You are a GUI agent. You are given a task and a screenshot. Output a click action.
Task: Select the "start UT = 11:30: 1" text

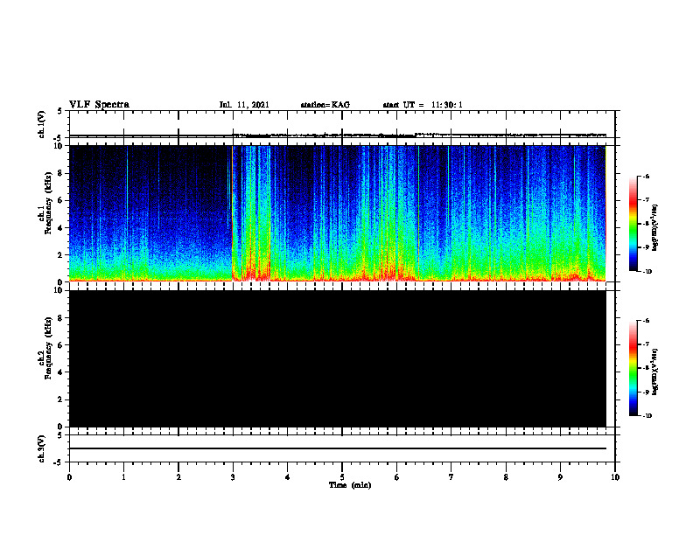click(x=423, y=105)
